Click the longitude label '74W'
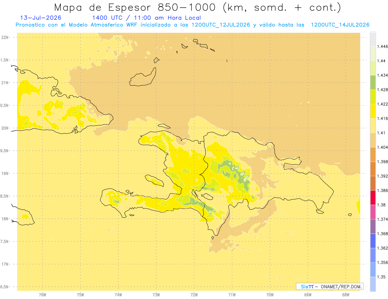 click(118, 294)
